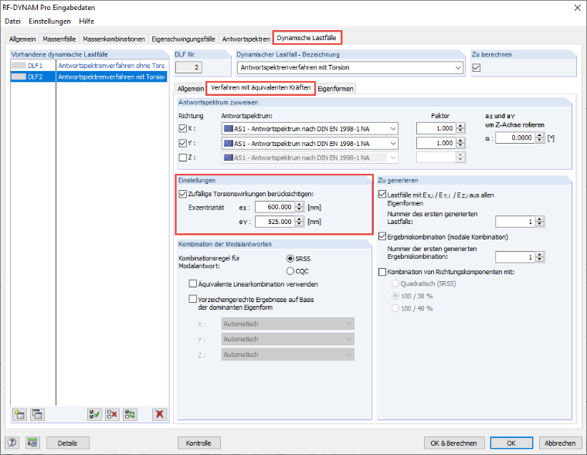
Task: Confirm with the OK button
Action: coord(511,443)
